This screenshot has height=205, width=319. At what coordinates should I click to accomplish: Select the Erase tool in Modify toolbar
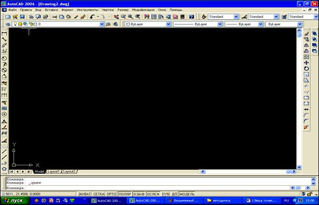[306, 33]
